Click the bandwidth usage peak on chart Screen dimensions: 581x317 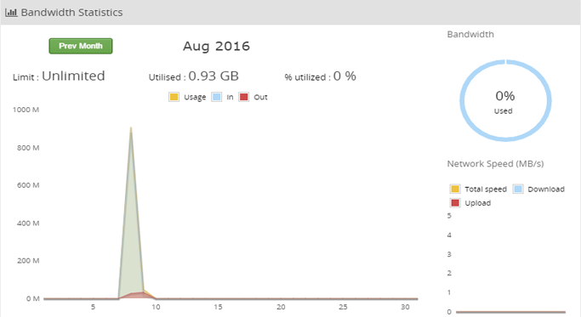pos(131,129)
